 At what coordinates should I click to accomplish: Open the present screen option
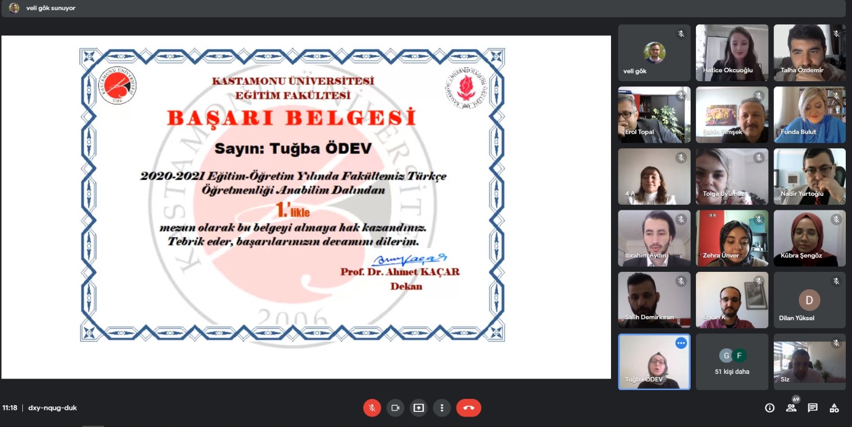[418, 408]
